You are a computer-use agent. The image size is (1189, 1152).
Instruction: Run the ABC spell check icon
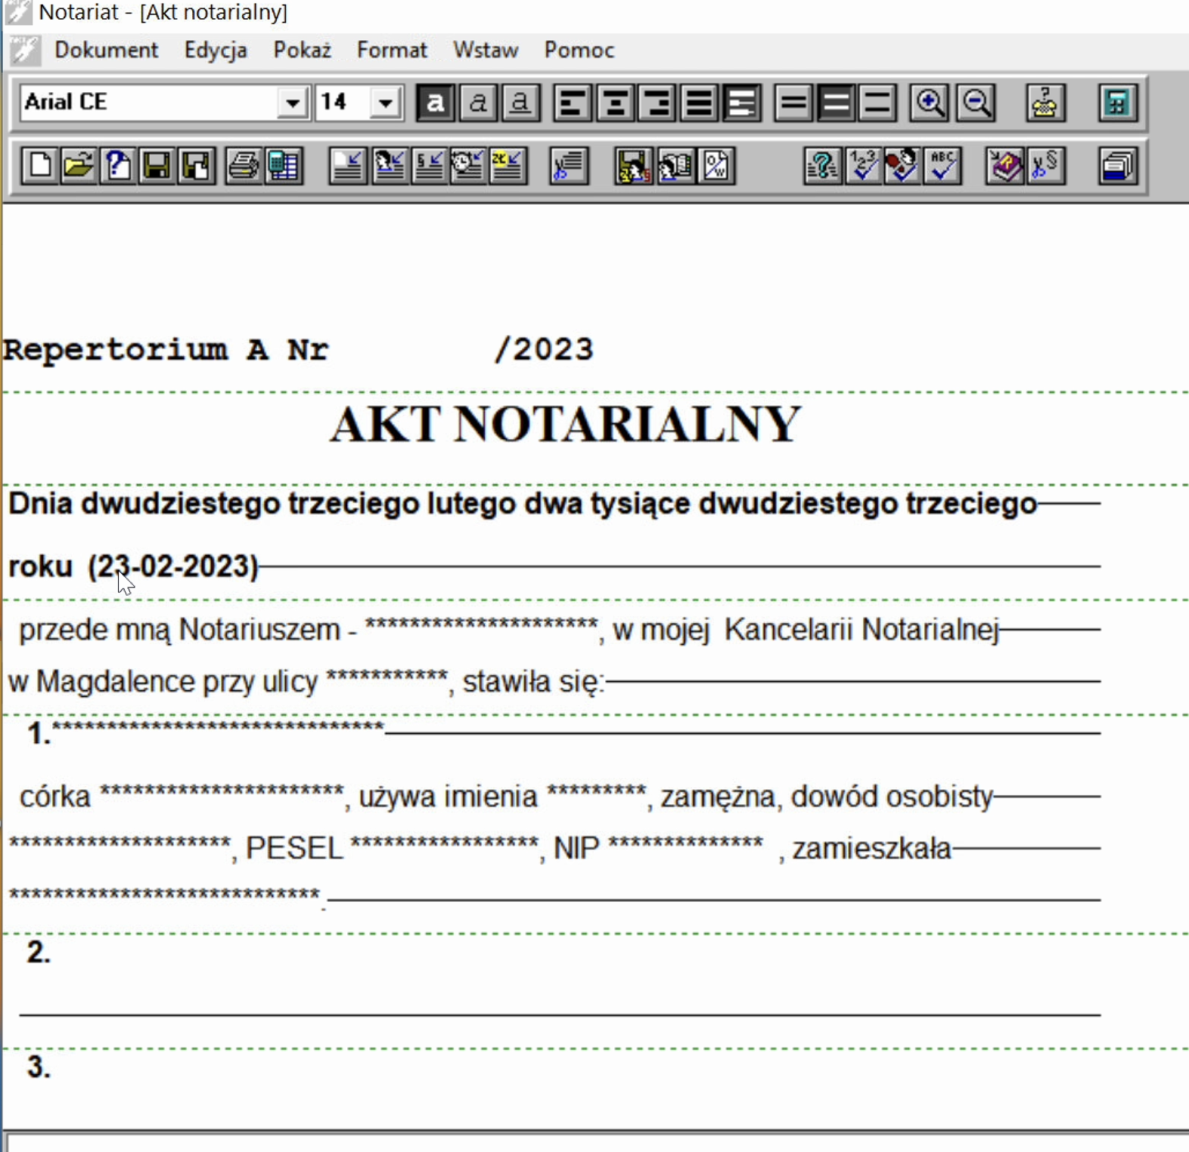pyautogui.click(x=942, y=166)
